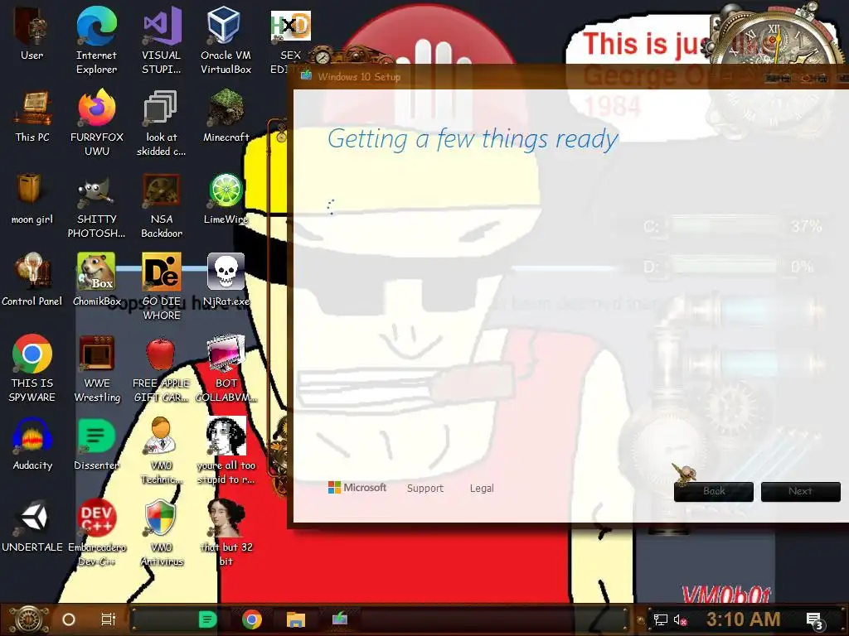This screenshot has height=636, width=849.
Task: Open the Control Panel desktop icon
Action: point(32,280)
